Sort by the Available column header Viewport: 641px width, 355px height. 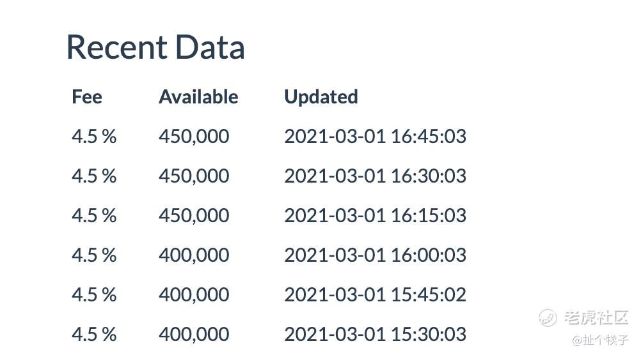click(198, 97)
